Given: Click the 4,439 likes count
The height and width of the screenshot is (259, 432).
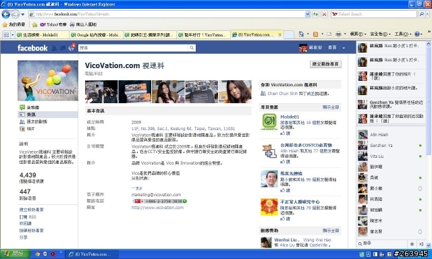Looking at the screenshot, I should [28, 175].
